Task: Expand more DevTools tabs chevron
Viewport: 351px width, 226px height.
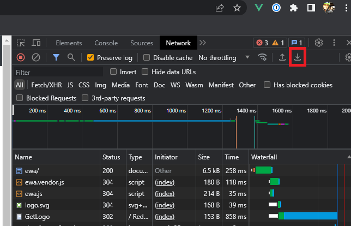Action: 203,43
